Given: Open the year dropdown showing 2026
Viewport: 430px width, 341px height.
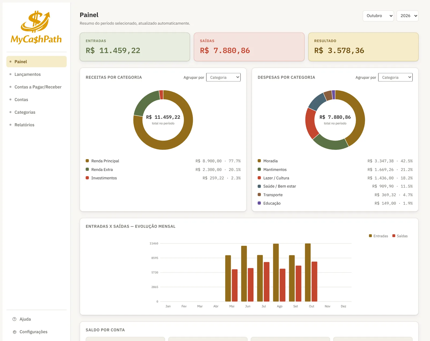Looking at the screenshot, I should [x=407, y=16].
